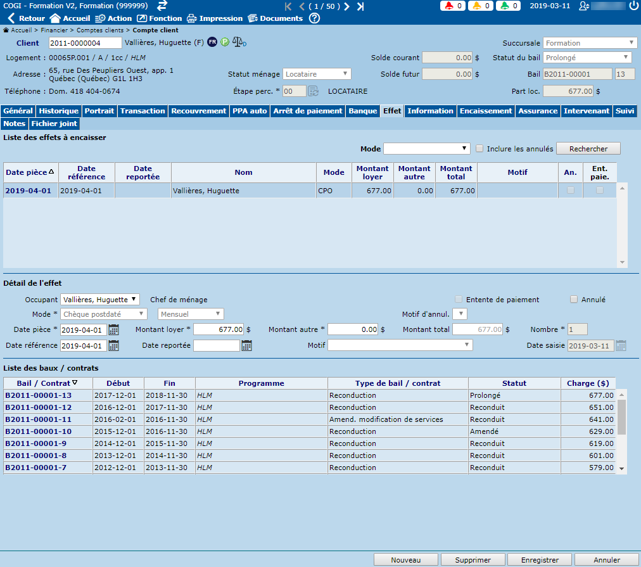Click the power logout icon

634,6
